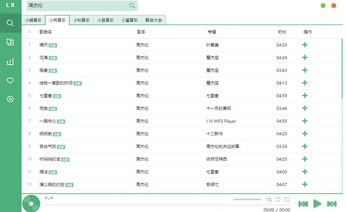
Task: Adjust the volume slider in player bar
Action: [247, 199]
